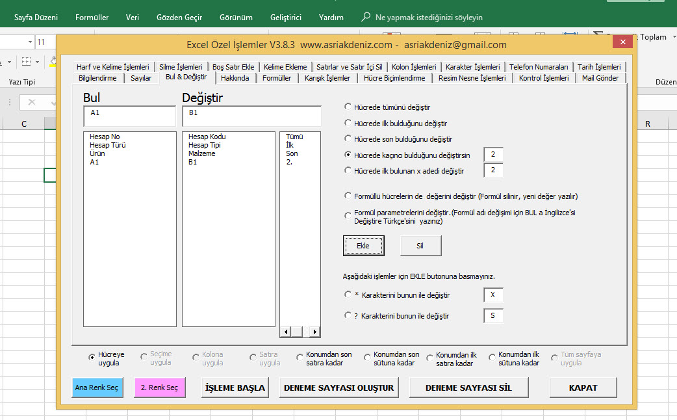Click the Değiştir input field
This screenshot has width=677, height=420.
pos(251,116)
